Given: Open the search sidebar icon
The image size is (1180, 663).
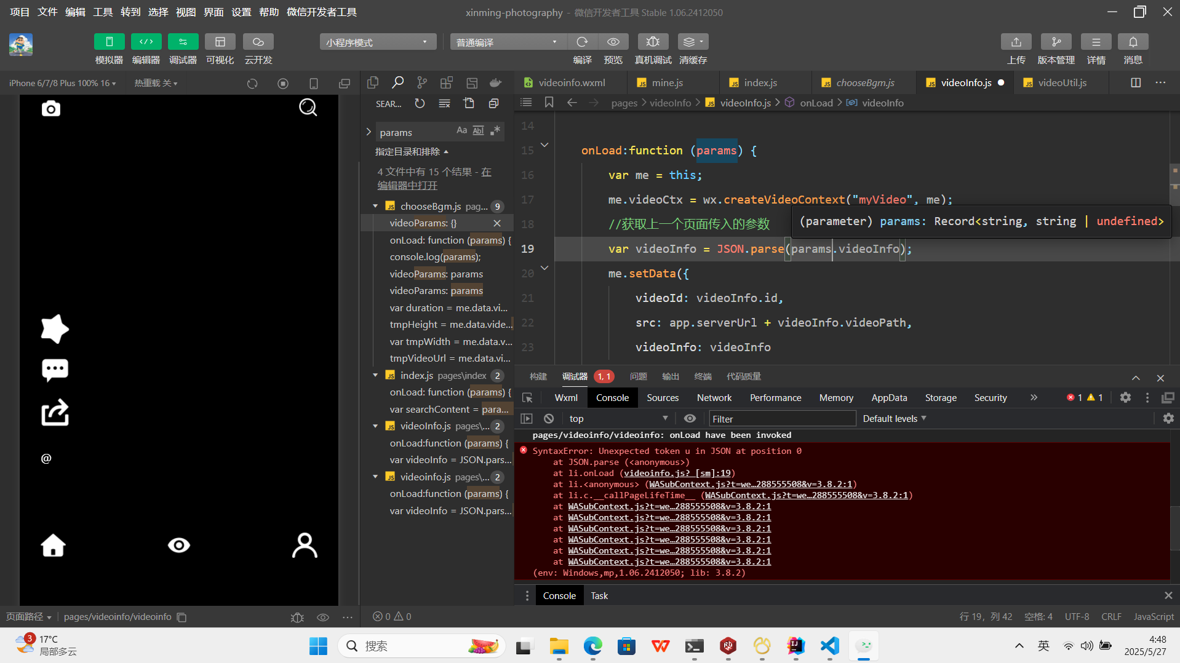Looking at the screenshot, I should pyautogui.click(x=397, y=82).
